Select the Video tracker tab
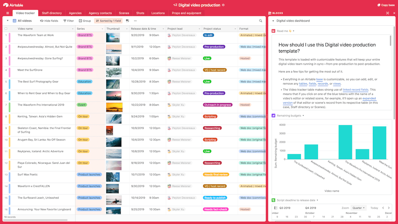This screenshot has height=224, width=398. click(25, 13)
